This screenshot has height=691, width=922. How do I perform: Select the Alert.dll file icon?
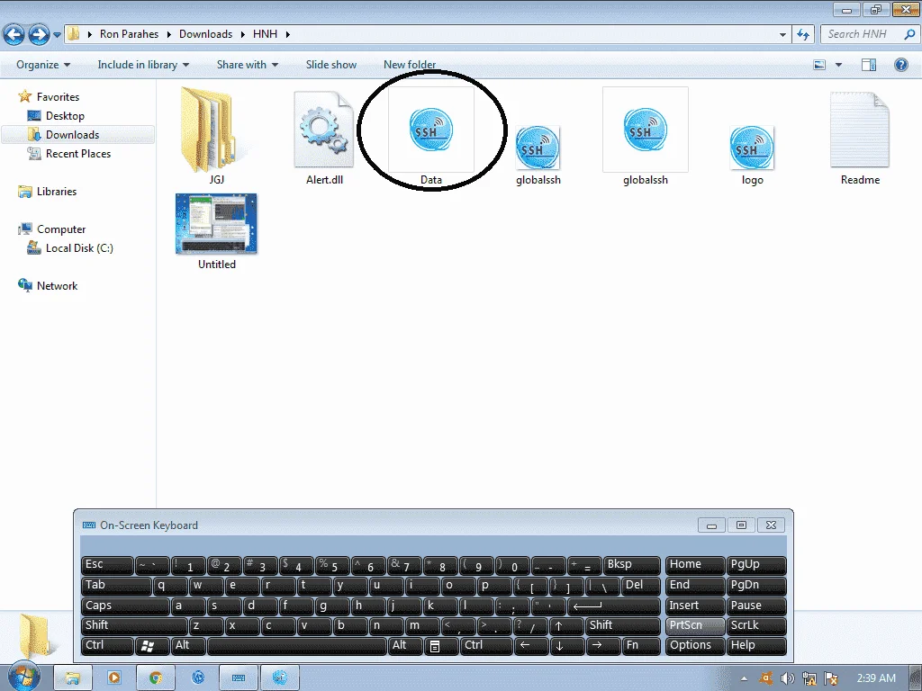pos(324,130)
